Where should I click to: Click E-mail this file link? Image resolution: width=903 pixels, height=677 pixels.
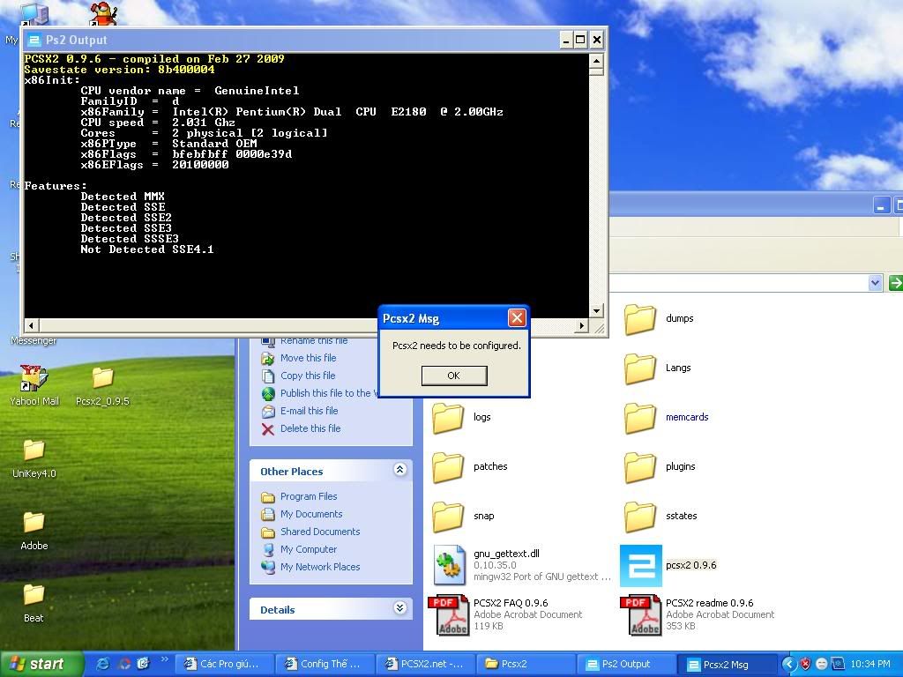coord(310,411)
